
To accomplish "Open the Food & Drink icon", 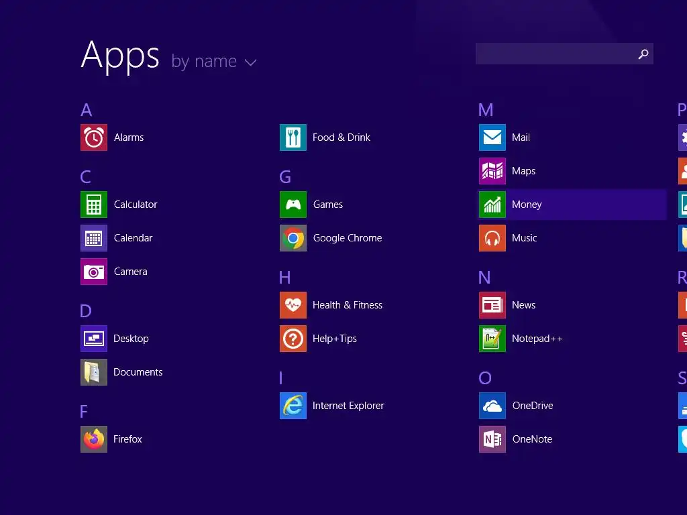I will tap(293, 137).
